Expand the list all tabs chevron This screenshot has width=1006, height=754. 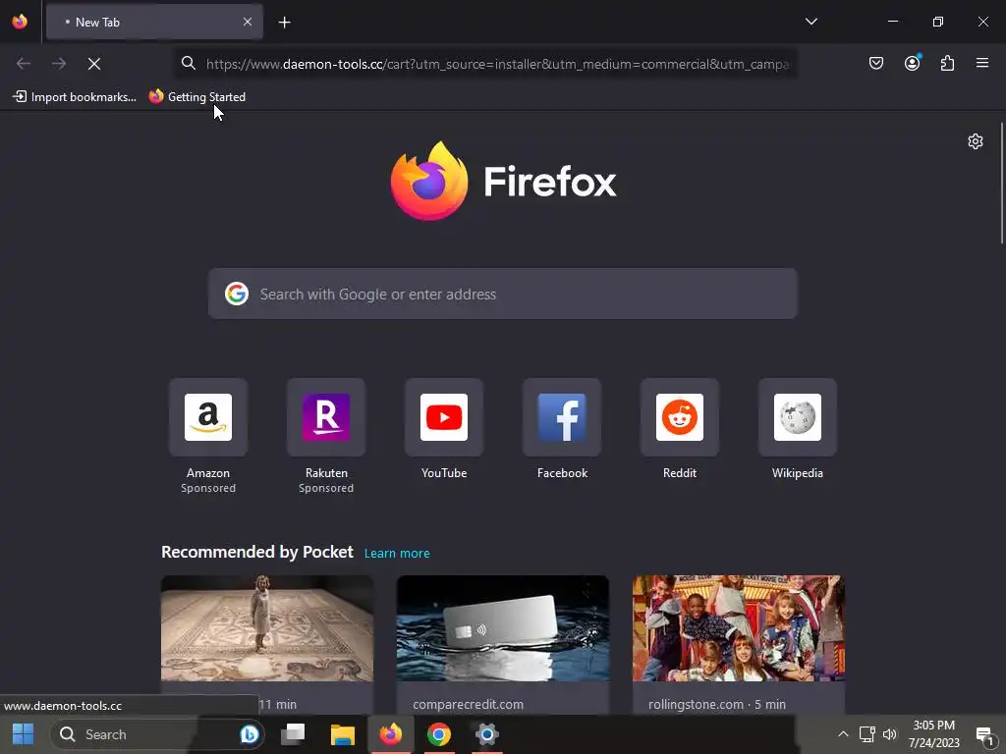coord(810,22)
